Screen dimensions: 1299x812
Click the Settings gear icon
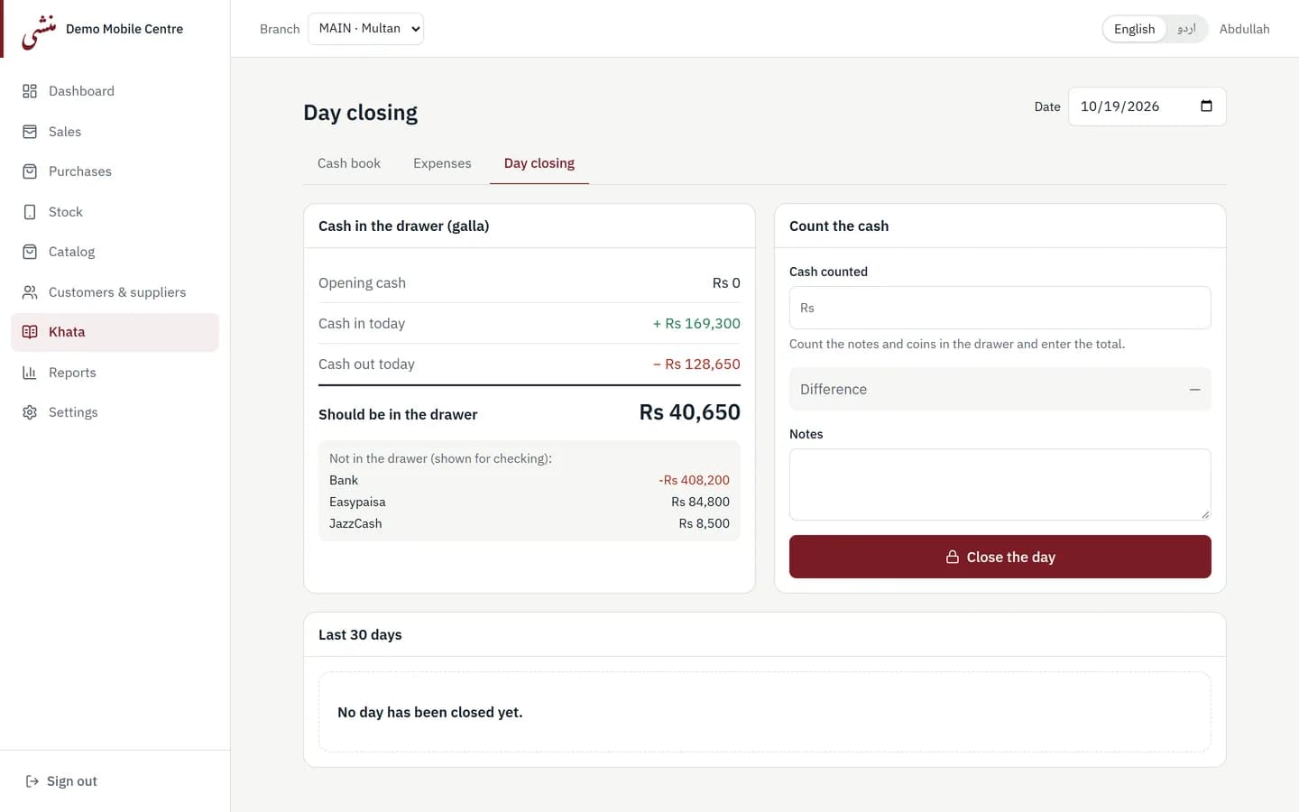coord(30,412)
